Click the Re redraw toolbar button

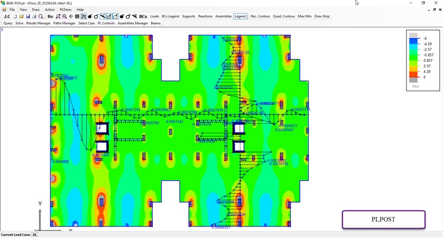point(50,16)
